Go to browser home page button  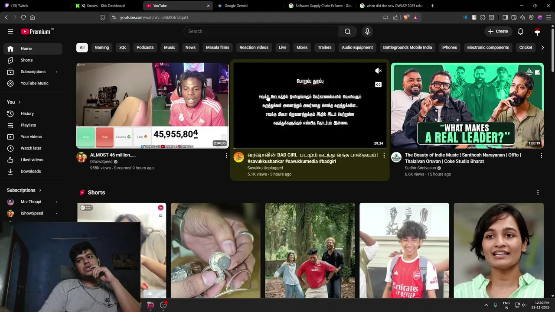(x=32, y=17)
